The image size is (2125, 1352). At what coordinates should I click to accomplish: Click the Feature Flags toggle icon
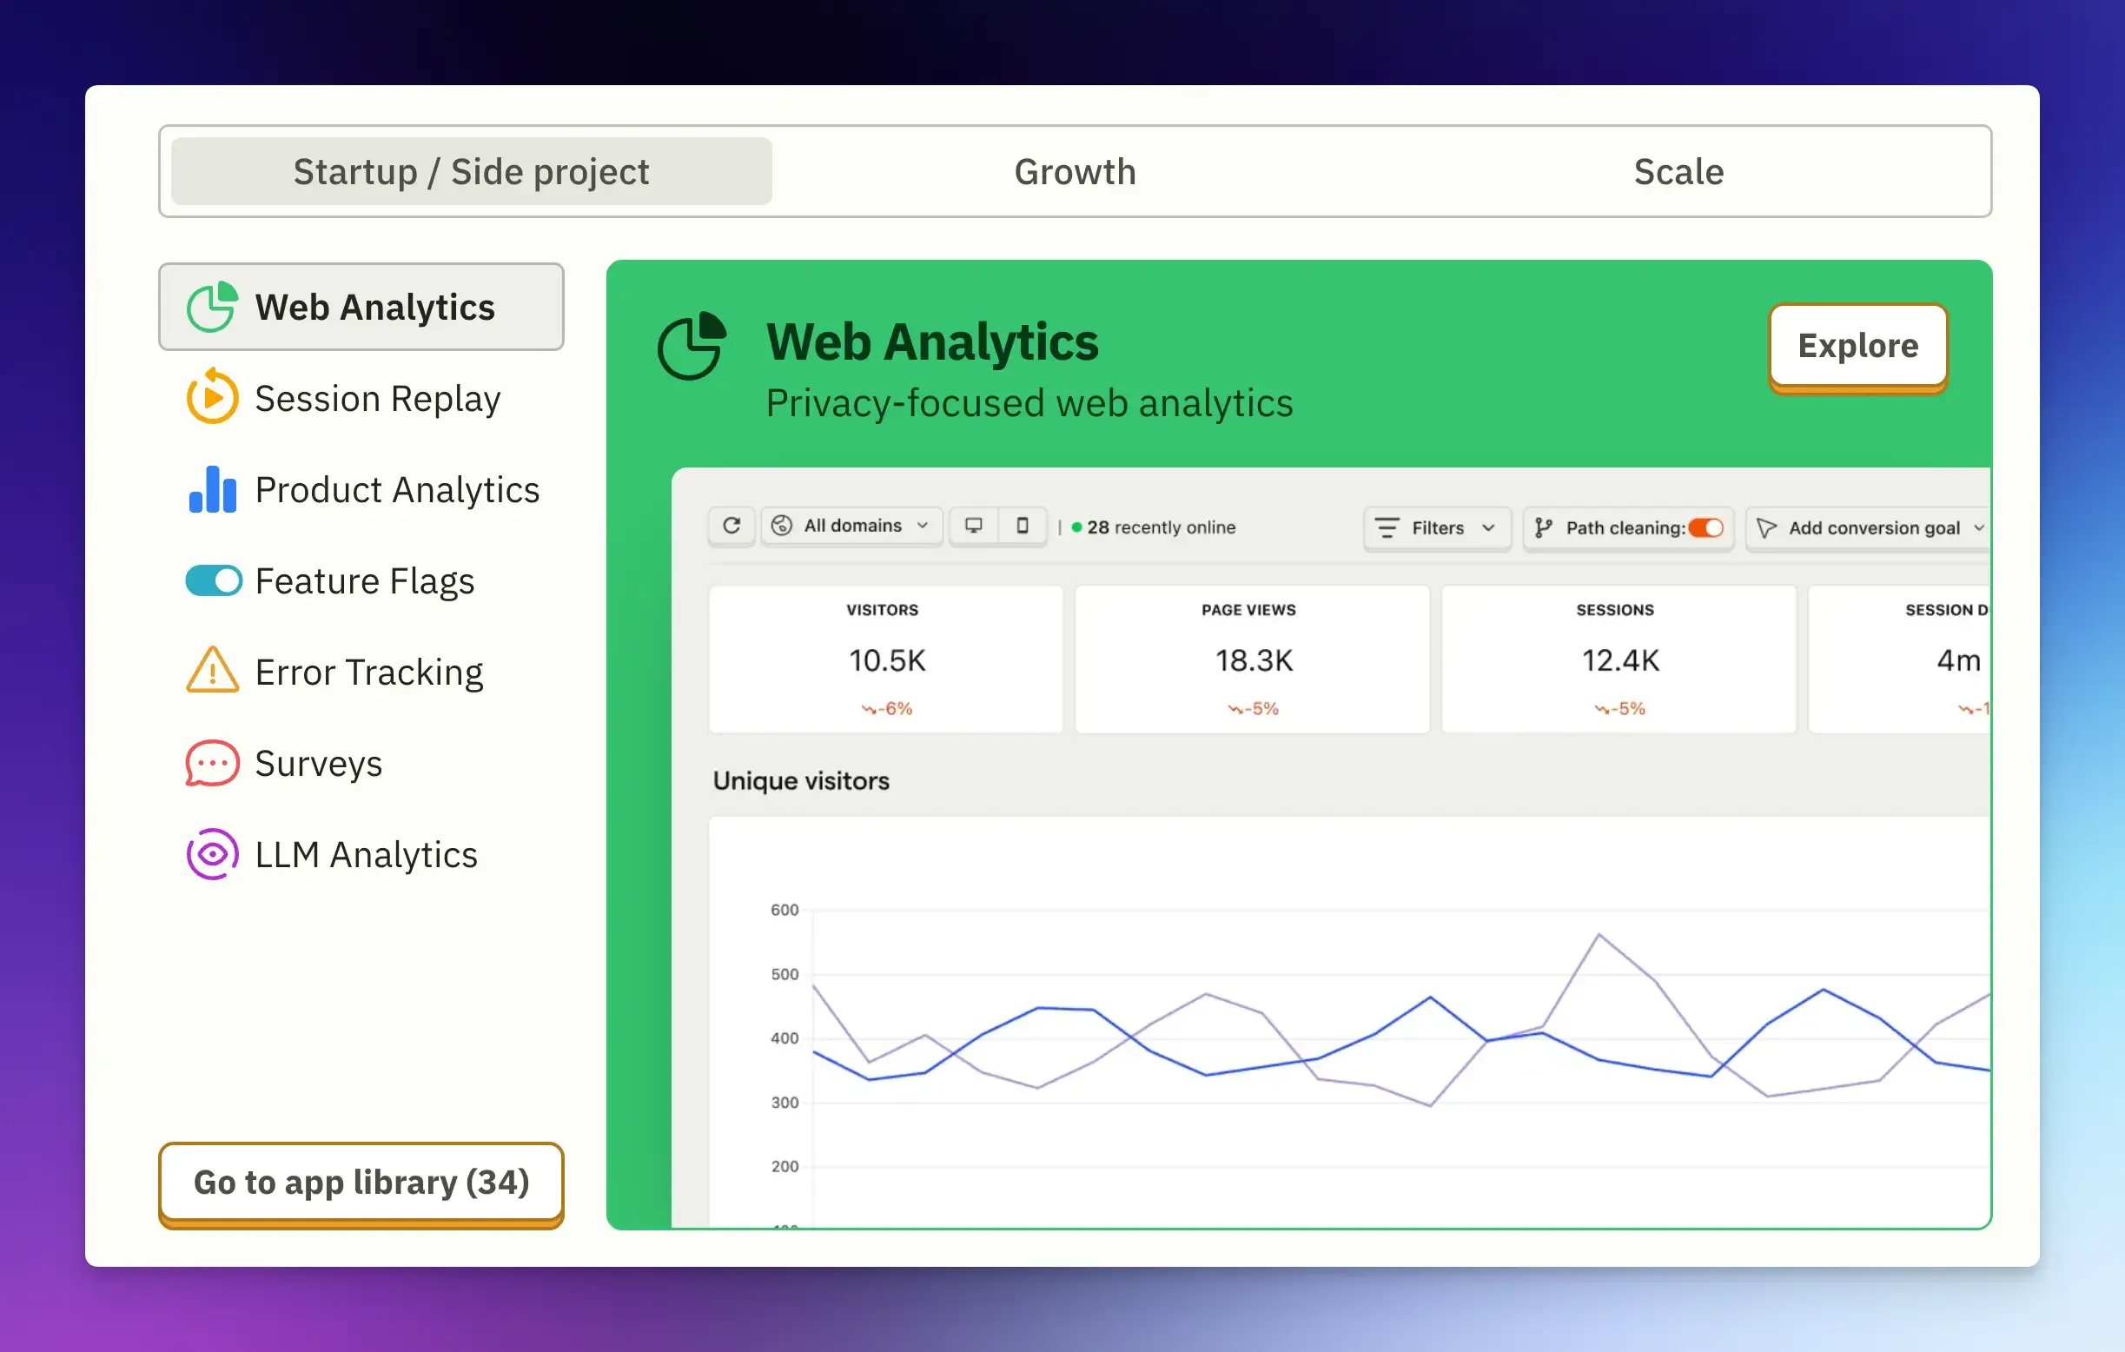coord(213,580)
